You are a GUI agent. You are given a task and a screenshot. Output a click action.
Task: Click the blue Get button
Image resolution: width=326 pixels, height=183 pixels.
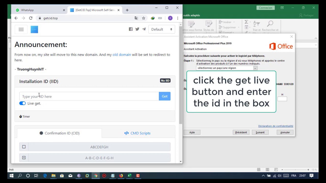coord(165,96)
